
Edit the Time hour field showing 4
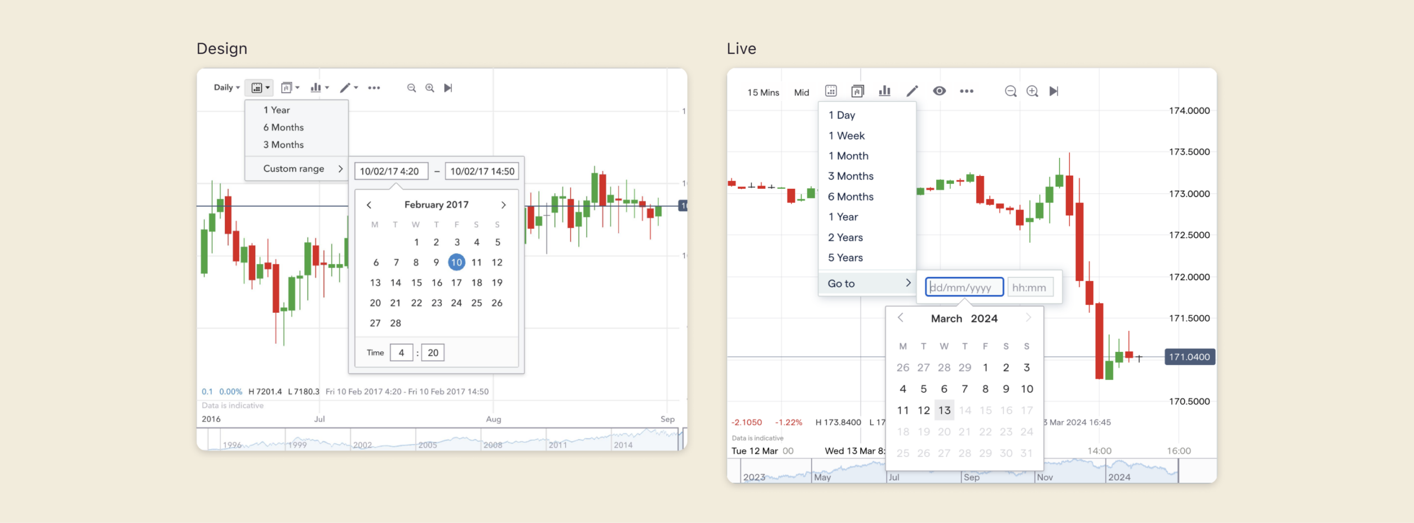click(x=402, y=353)
